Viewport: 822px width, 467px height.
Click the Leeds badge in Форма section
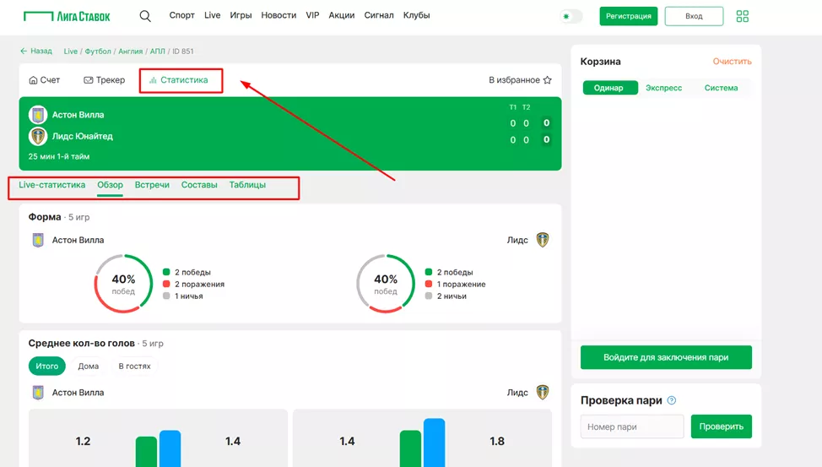point(543,240)
